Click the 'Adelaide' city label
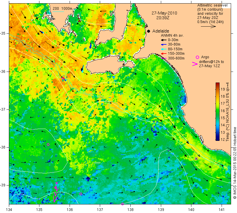 click(161, 31)
